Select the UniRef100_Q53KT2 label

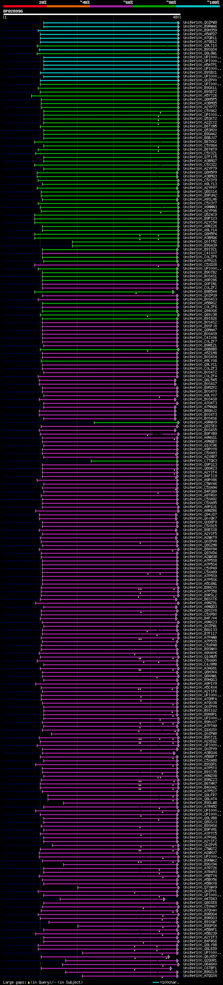click(x=200, y=118)
